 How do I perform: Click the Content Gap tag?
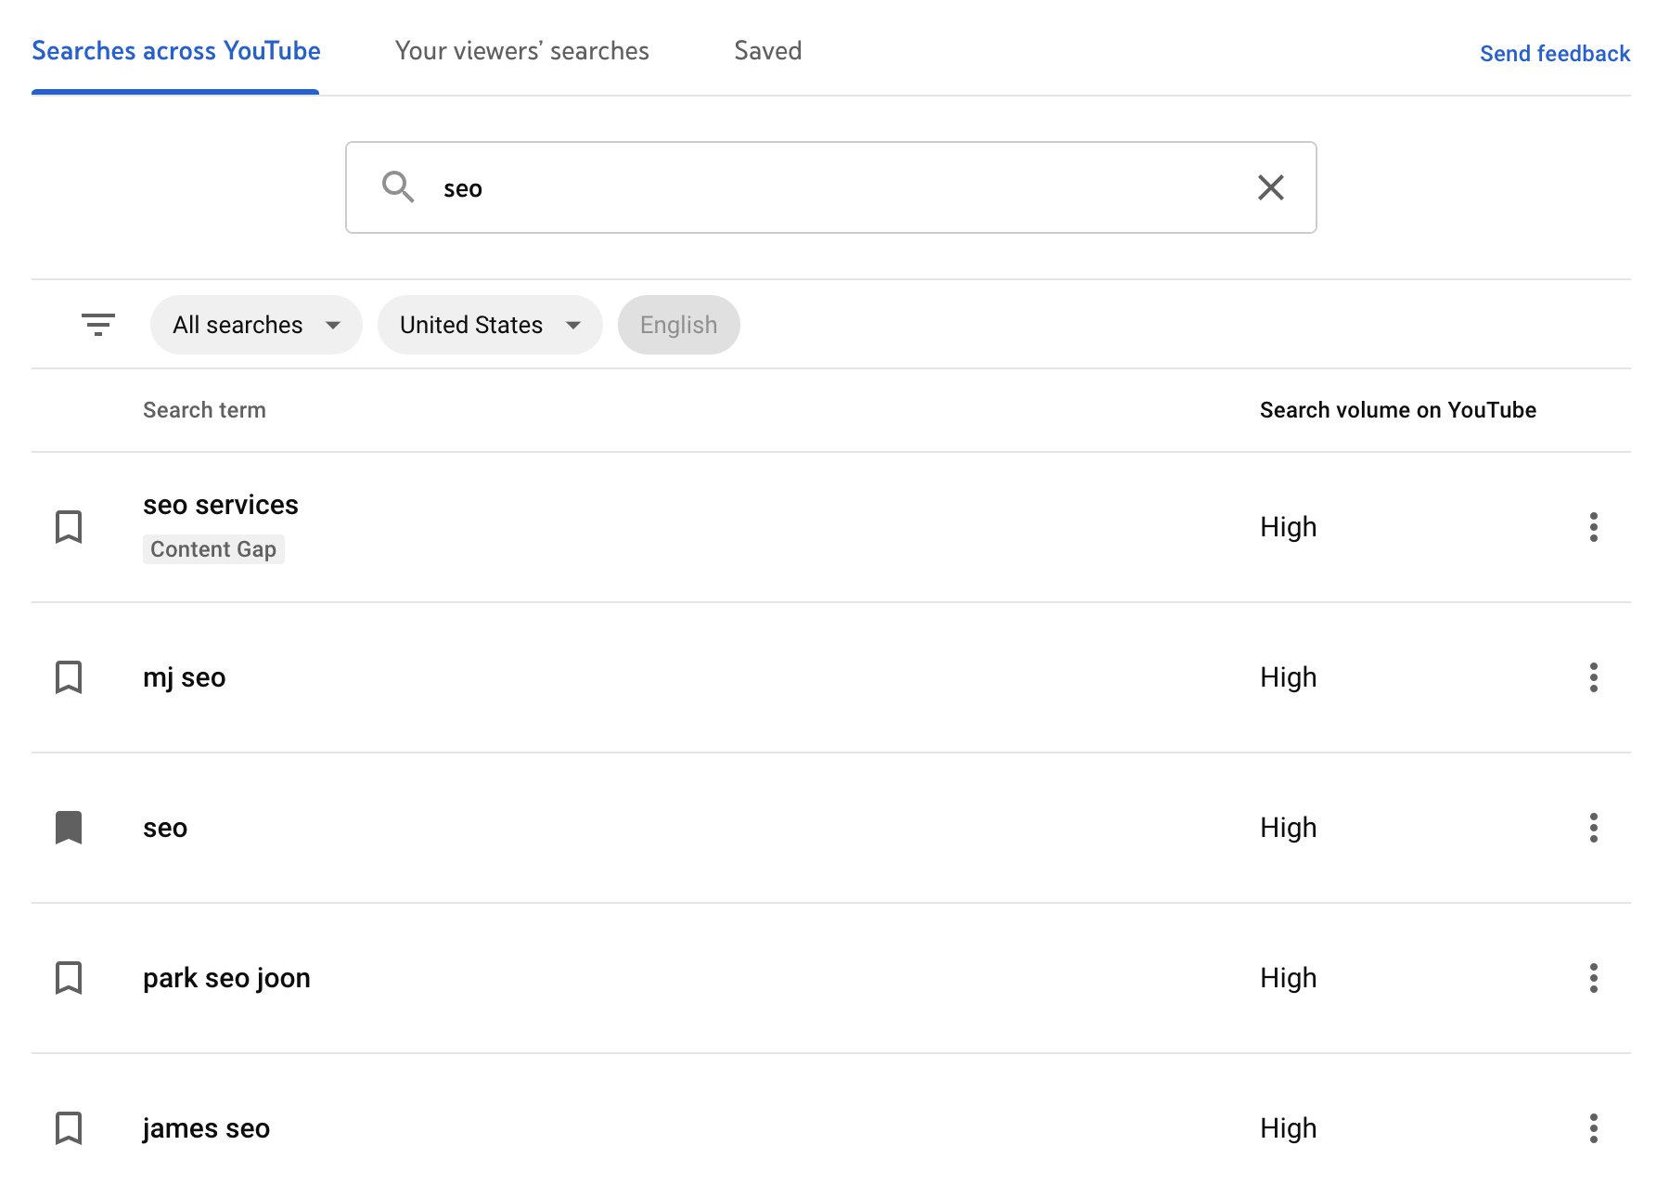(213, 549)
